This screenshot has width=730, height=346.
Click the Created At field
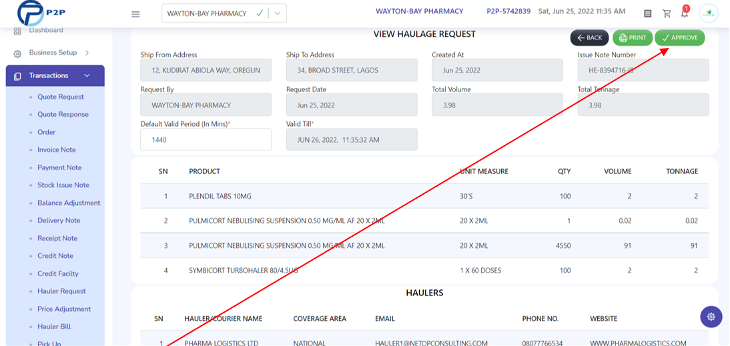[x=497, y=70]
